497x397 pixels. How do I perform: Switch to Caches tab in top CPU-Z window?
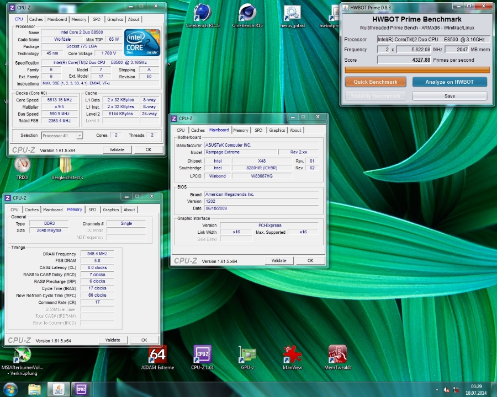pos(36,19)
